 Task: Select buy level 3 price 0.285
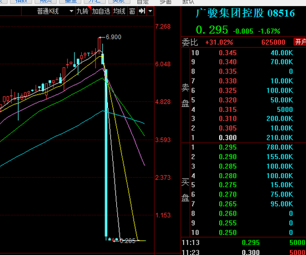coord(228,166)
